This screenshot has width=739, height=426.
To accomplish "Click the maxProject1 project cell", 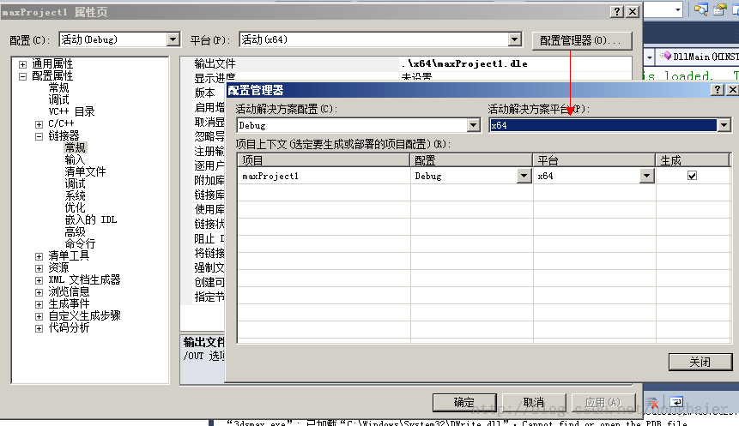I will tap(324, 176).
